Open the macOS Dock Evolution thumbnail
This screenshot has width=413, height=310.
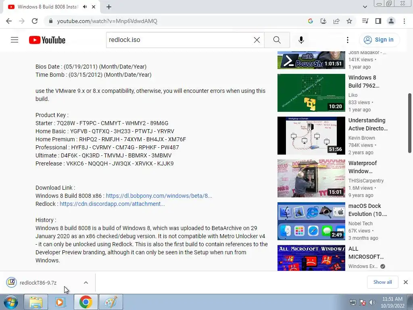pos(311,221)
